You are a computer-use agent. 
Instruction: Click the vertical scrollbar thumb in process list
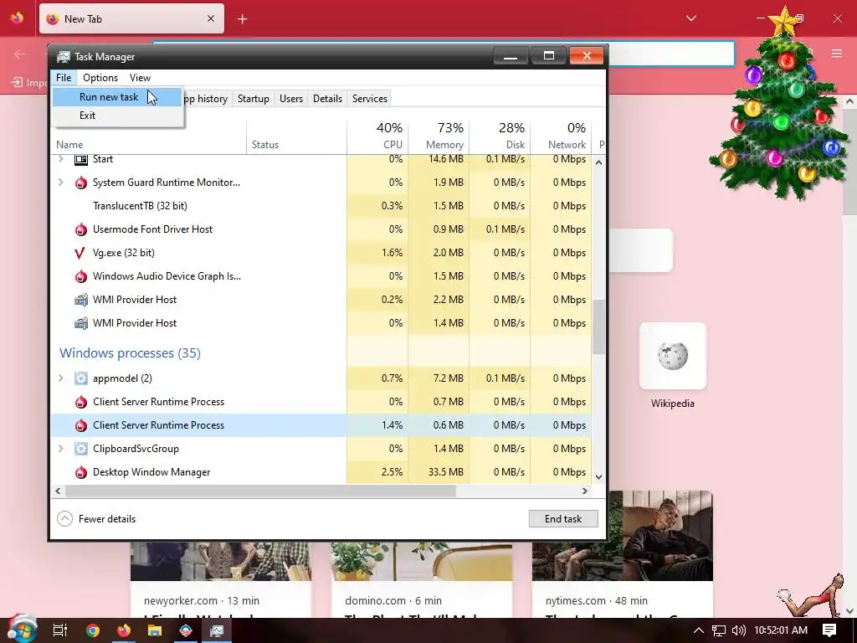[598, 327]
